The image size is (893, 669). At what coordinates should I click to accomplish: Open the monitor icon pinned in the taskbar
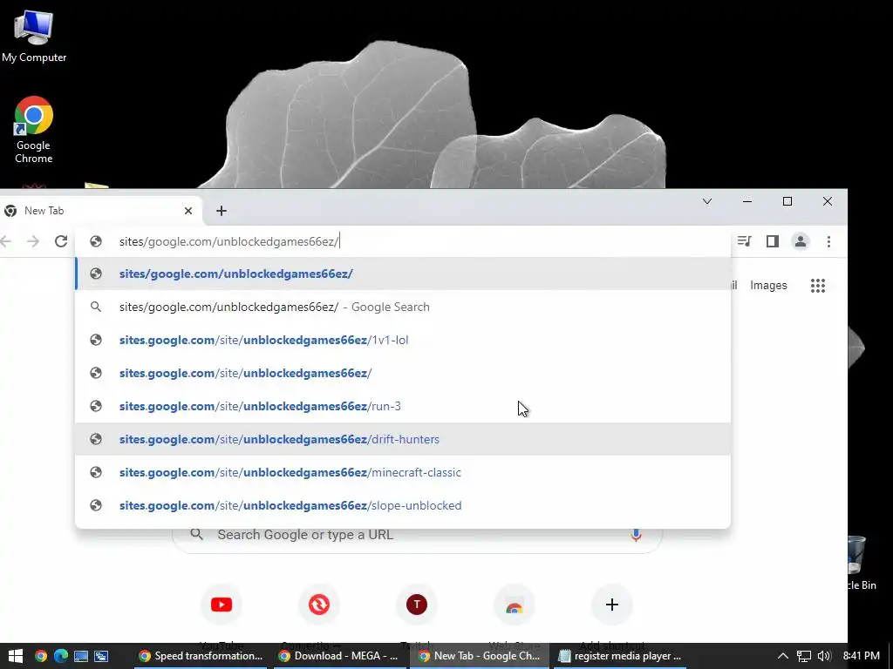(x=81, y=656)
